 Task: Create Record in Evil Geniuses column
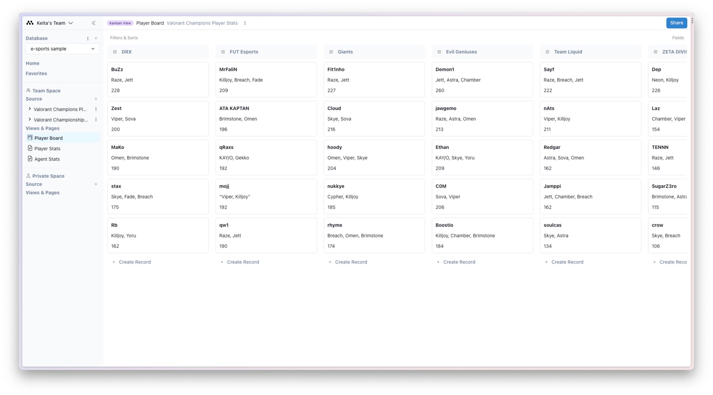point(456,262)
